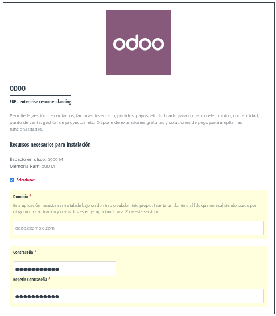The height and width of the screenshot is (316, 276).
Task: Click the purple Odoo logo image
Action: coord(138,42)
